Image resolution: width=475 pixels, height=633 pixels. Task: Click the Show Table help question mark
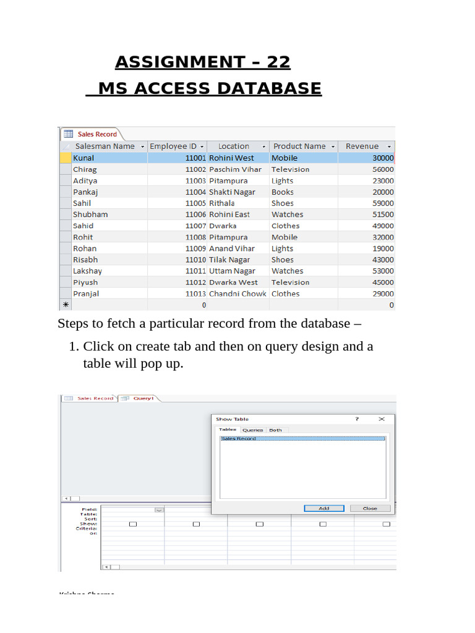(x=357, y=419)
